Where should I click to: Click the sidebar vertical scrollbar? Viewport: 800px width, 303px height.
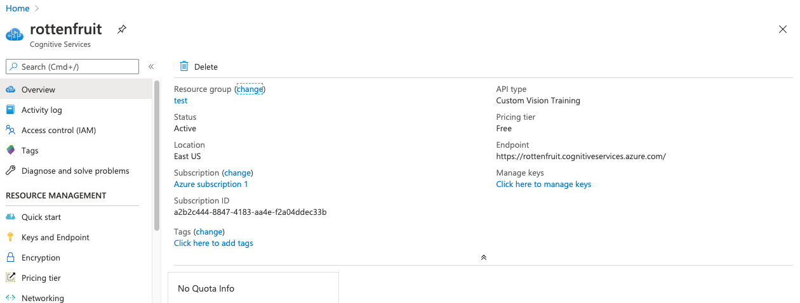(x=157, y=155)
